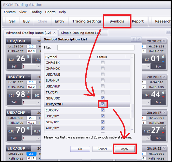Open the USD/CHF symbol dropdown
This screenshot has width=172, height=162.
29,113
